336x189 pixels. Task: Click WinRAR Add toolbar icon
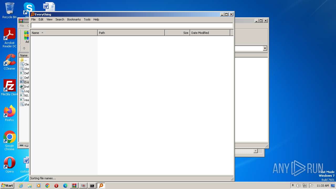click(x=27, y=37)
